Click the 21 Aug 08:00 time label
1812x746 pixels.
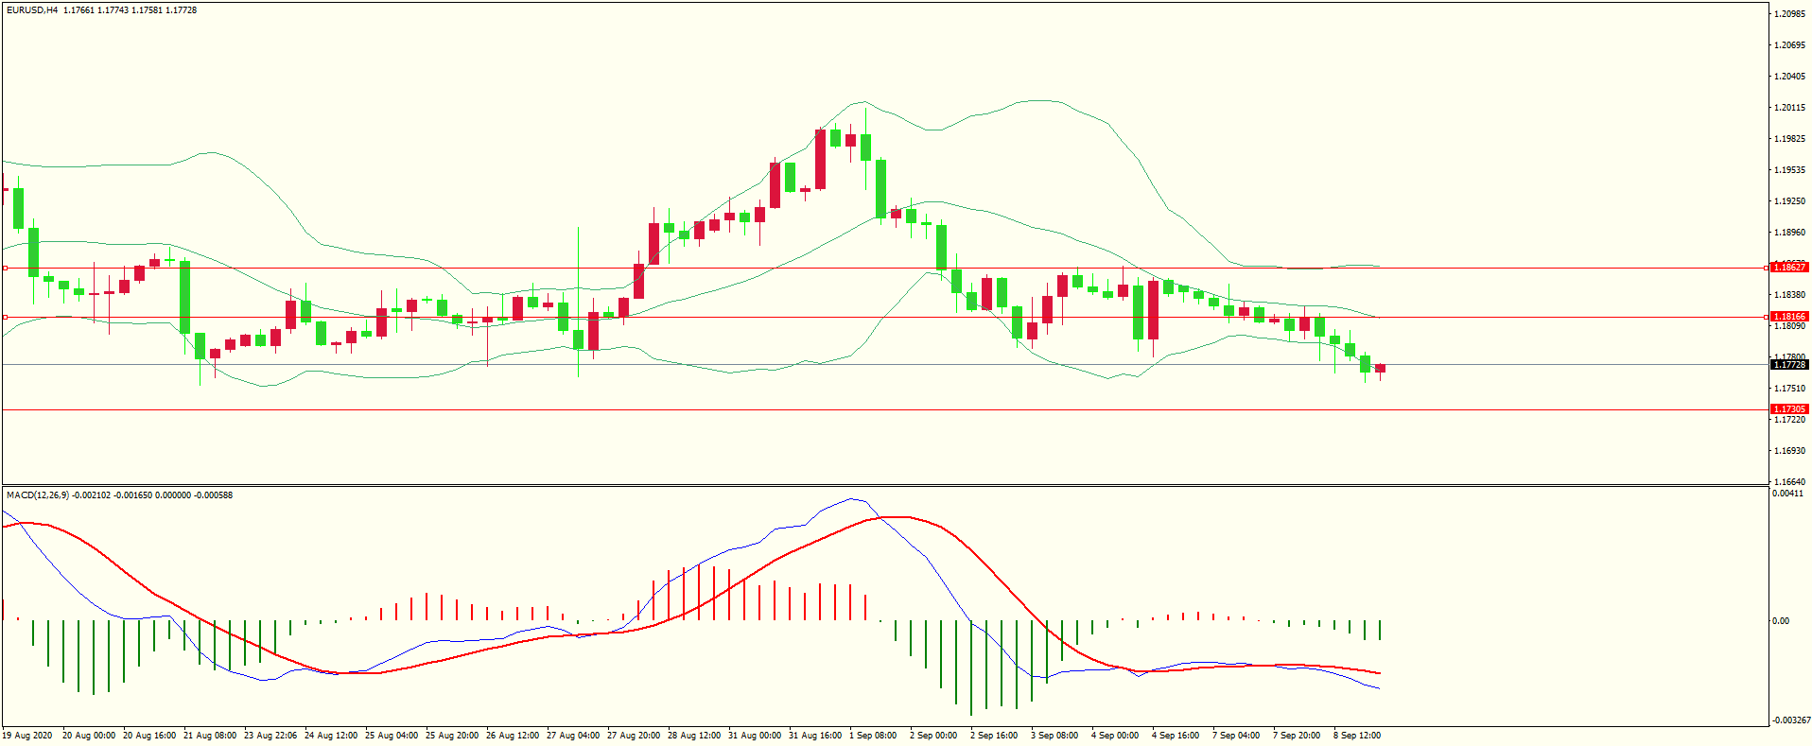click(210, 736)
